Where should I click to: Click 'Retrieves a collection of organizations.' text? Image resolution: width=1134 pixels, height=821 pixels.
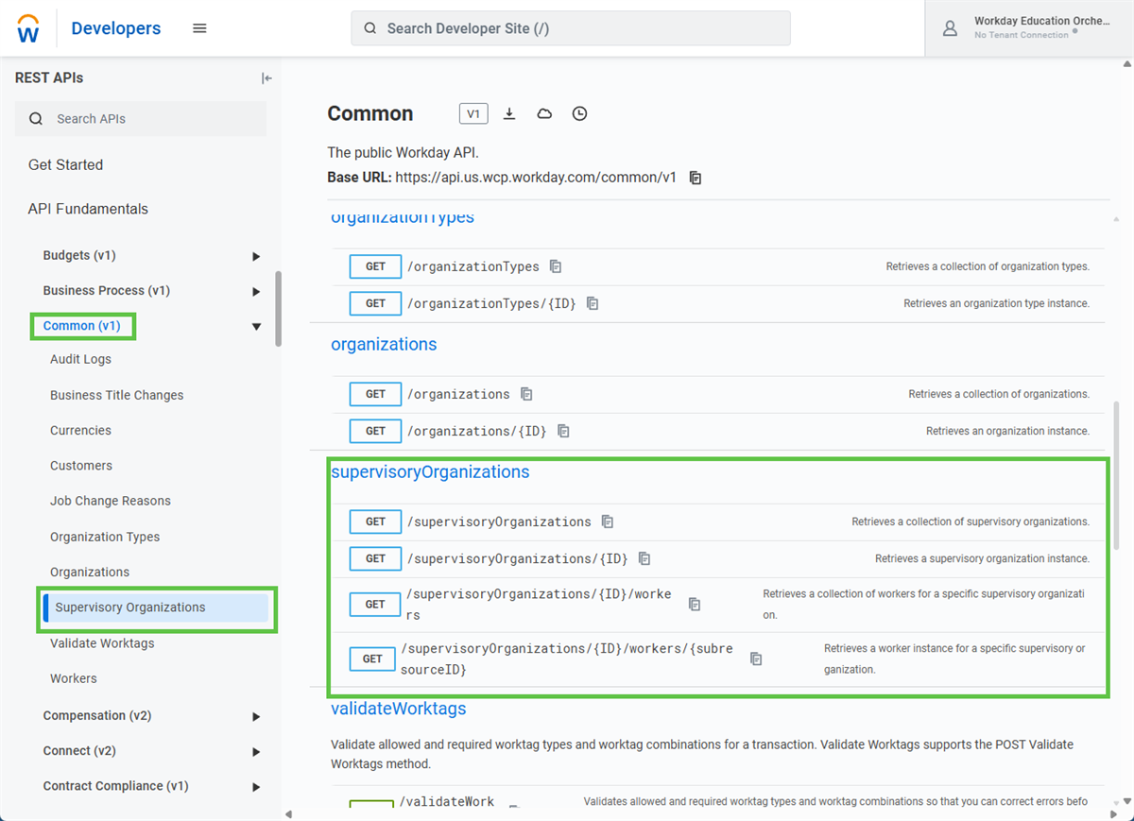coord(999,394)
